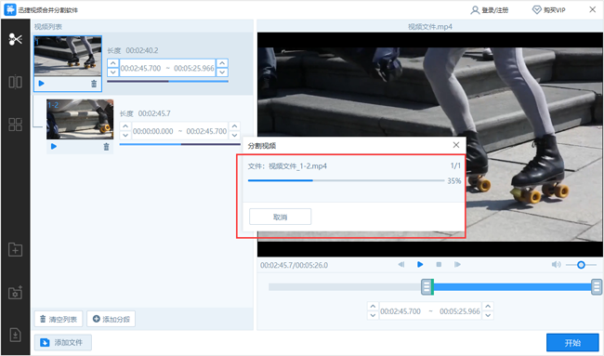Play the first clip in video list
The height and width of the screenshot is (356, 604).
coord(42,84)
